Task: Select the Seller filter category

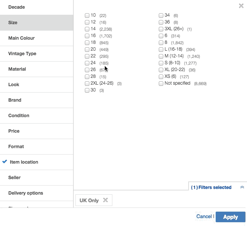Action: tap(37, 177)
